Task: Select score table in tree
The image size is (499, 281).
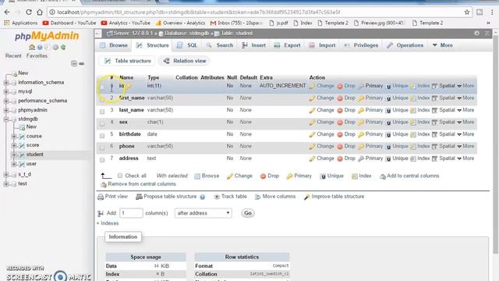Action: tap(33, 145)
